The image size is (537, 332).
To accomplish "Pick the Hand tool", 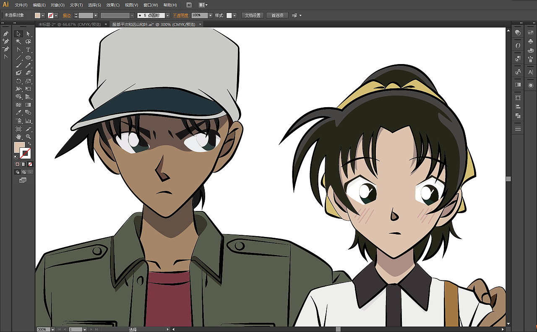I will pyautogui.click(x=18, y=136).
